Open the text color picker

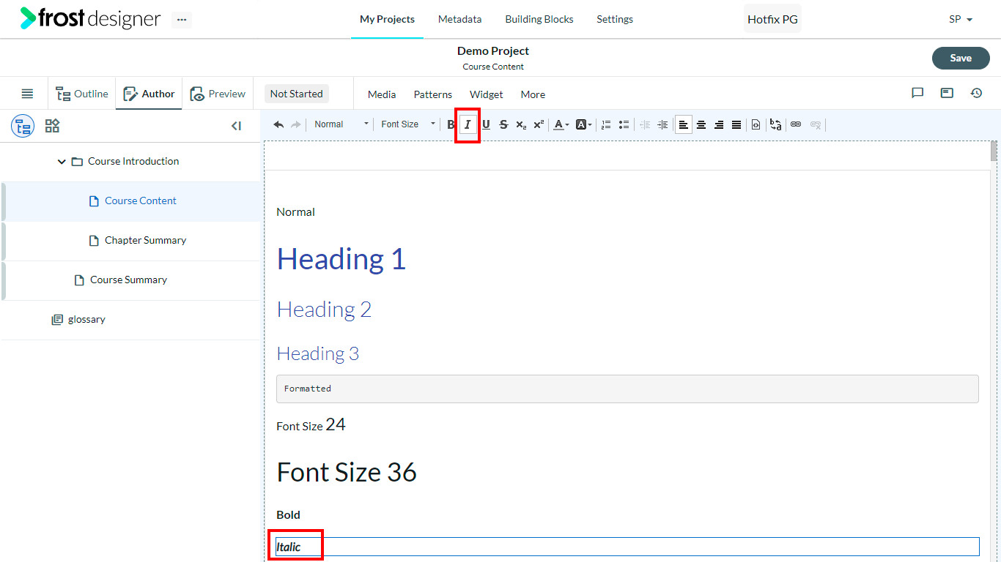(561, 124)
